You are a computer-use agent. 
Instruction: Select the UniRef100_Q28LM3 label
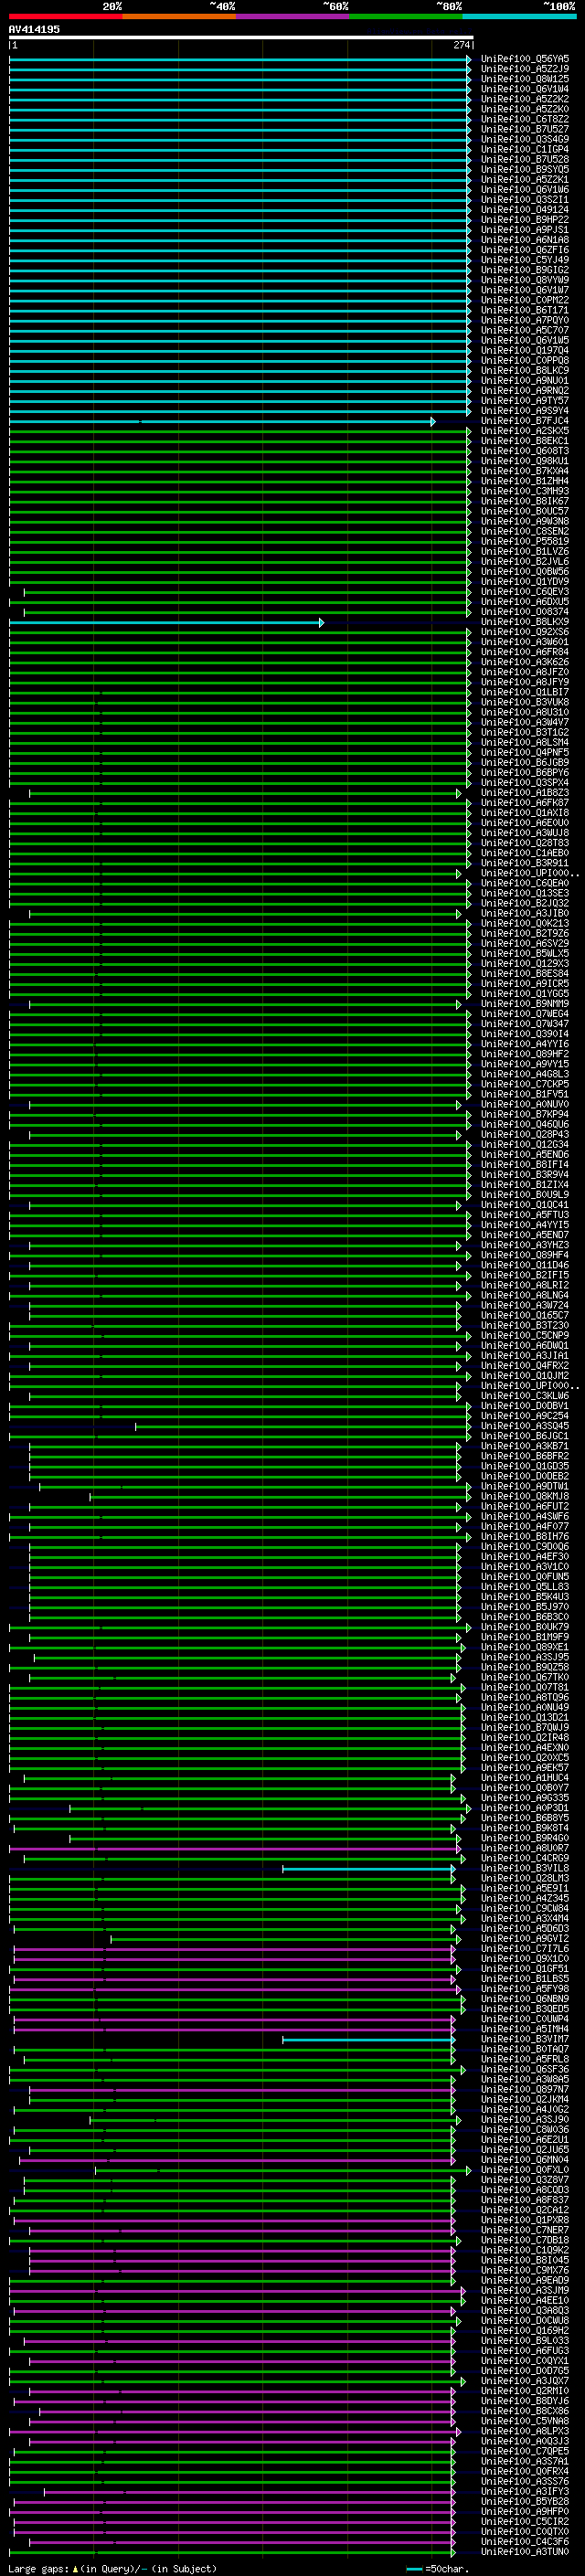[x=525, y=1878]
